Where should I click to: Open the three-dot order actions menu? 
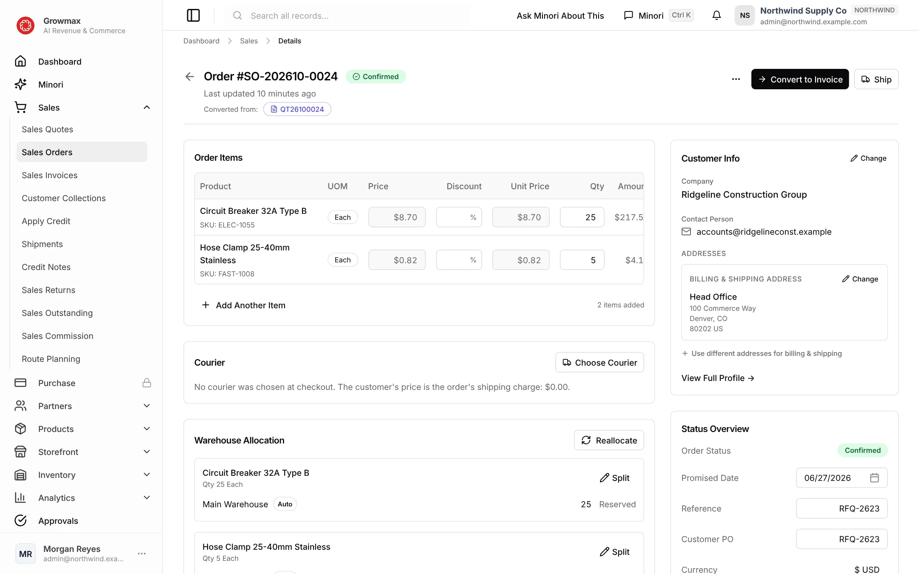(x=736, y=79)
